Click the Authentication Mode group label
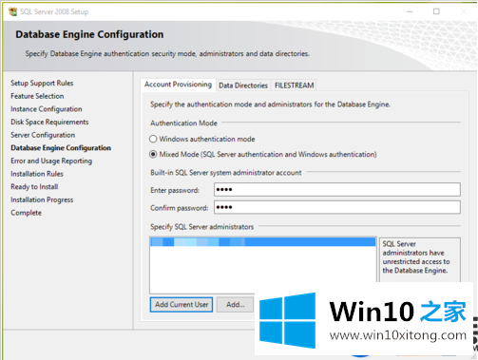Image resolution: width=478 pixels, height=360 pixels. [183, 123]
